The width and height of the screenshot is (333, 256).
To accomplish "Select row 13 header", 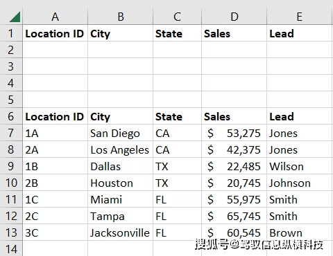I will coord(11,232).
